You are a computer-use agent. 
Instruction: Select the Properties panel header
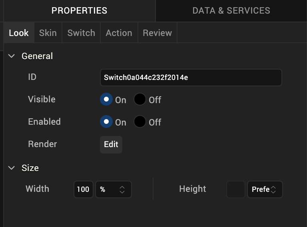click(79, 11)
